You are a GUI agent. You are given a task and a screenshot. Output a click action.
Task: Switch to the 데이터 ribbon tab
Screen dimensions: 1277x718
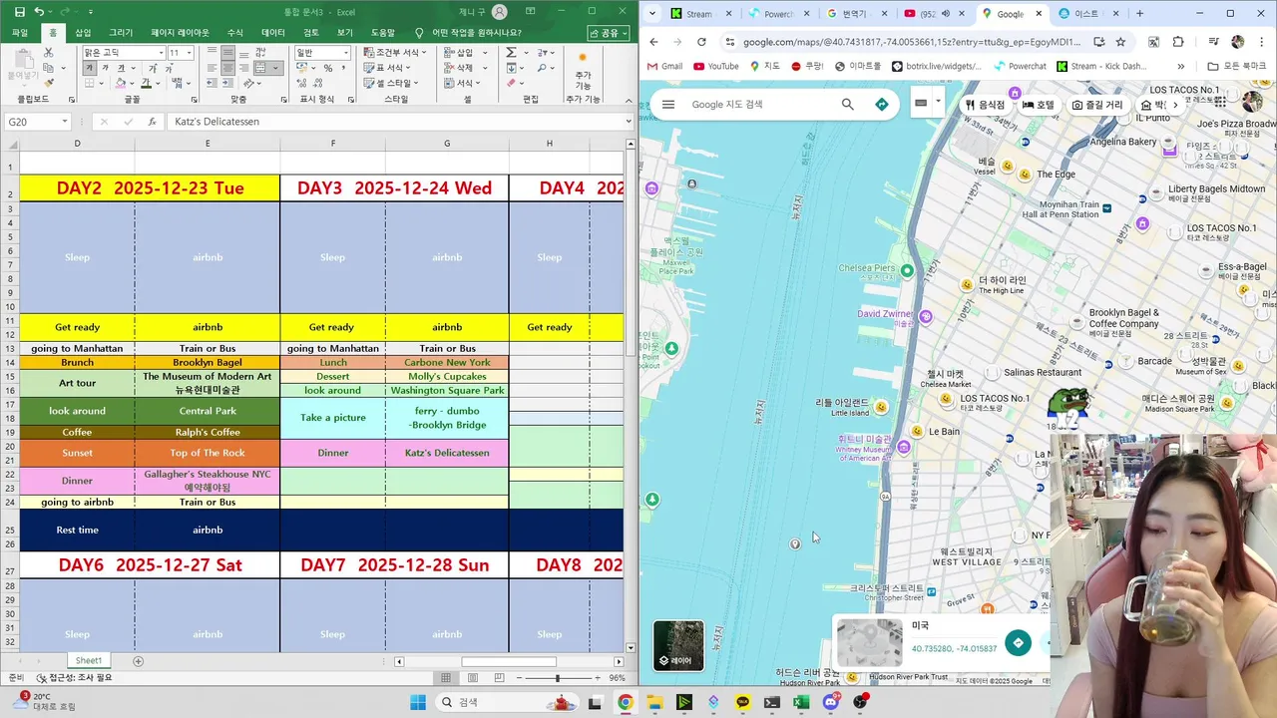[x=273, y=32]
